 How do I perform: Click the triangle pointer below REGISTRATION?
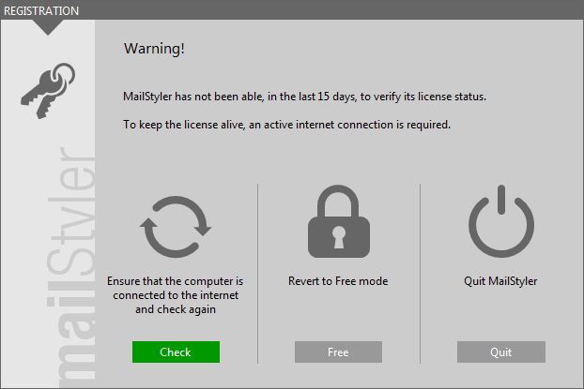coord(48,27)
